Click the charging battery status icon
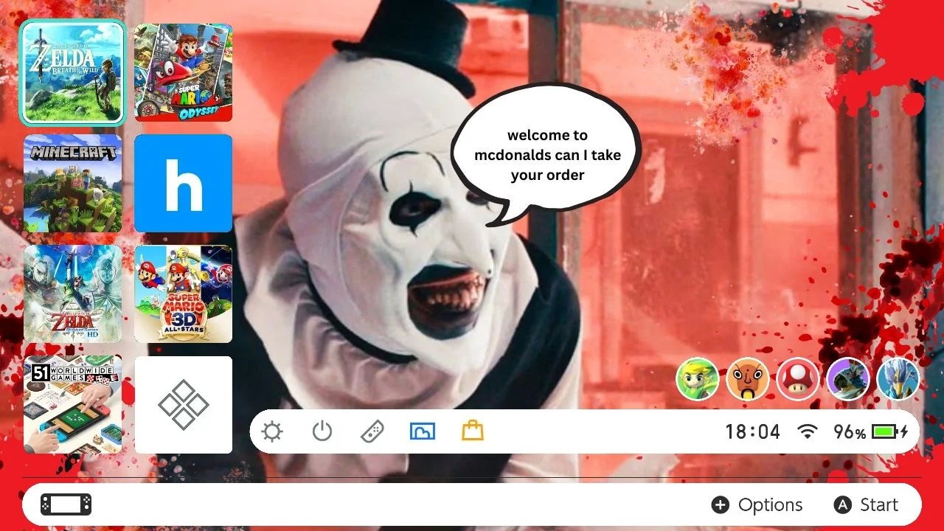Viewport: 944px width, 531px height. click(890, 431)
